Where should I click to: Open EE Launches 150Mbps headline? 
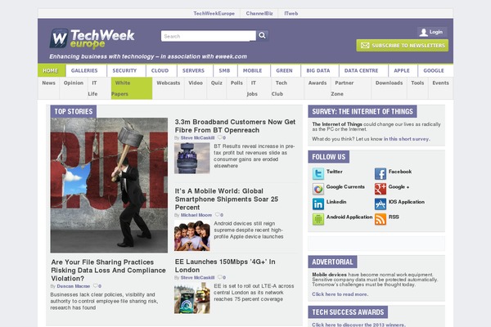pos(225,266)
